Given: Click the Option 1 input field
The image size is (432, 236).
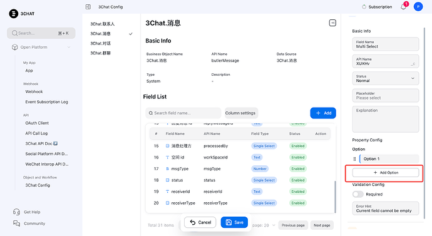Looking at the screenshot, I should [389, 159].
